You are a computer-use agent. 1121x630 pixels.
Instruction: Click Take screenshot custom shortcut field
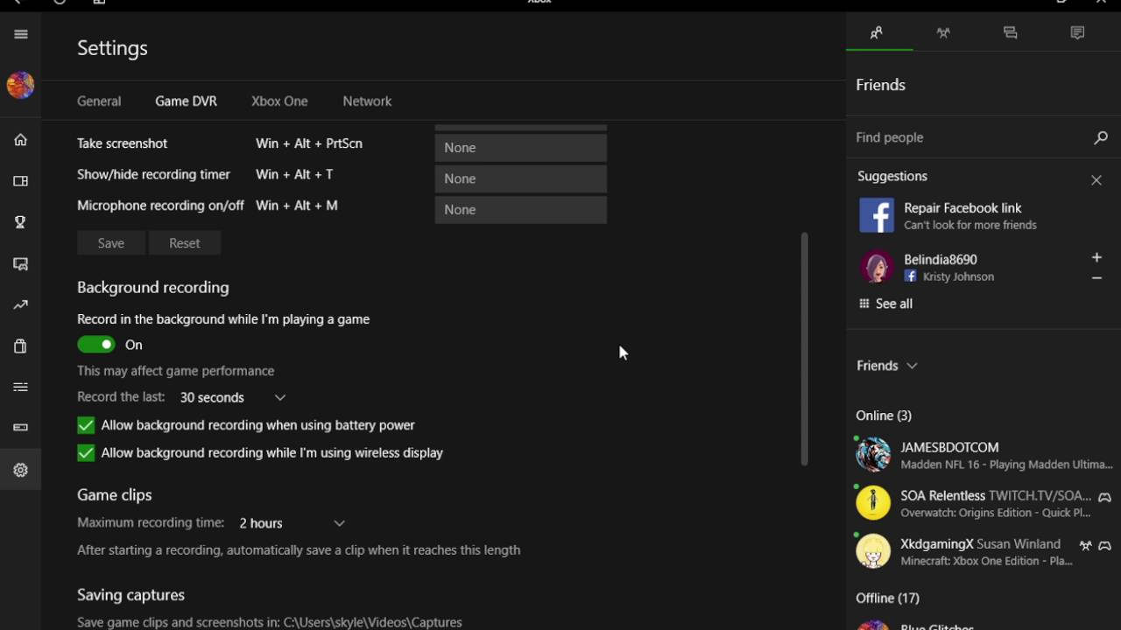[521, 148]
